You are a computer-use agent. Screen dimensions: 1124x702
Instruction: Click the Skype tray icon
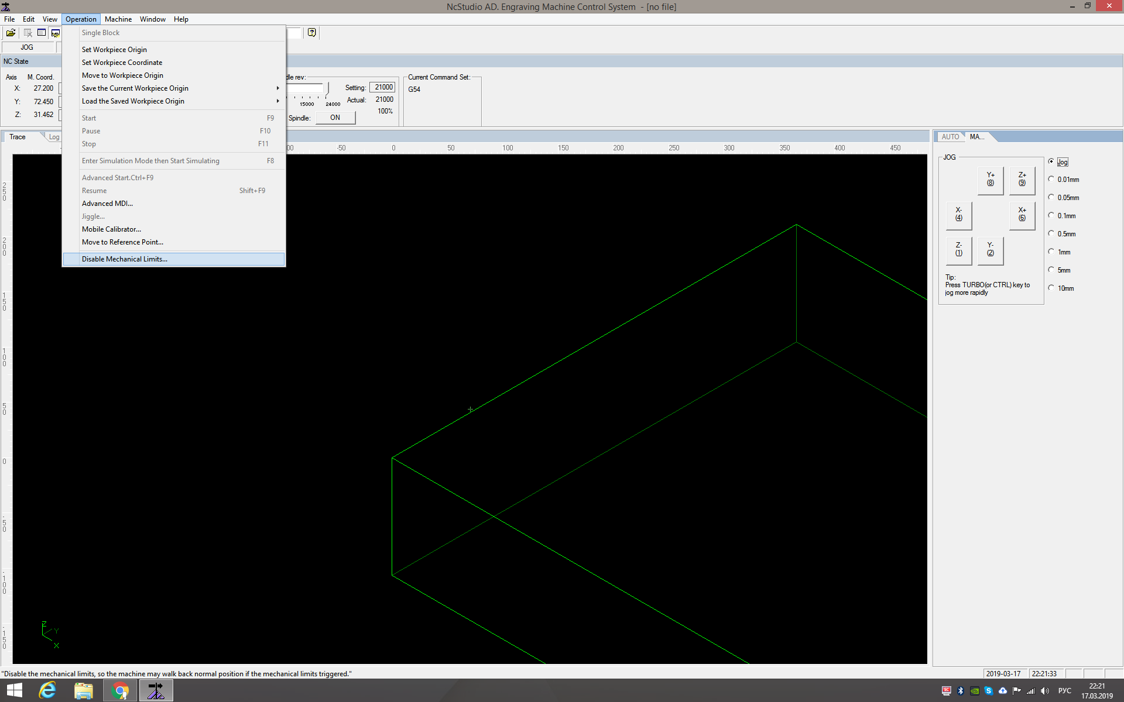tap(989, 691)
